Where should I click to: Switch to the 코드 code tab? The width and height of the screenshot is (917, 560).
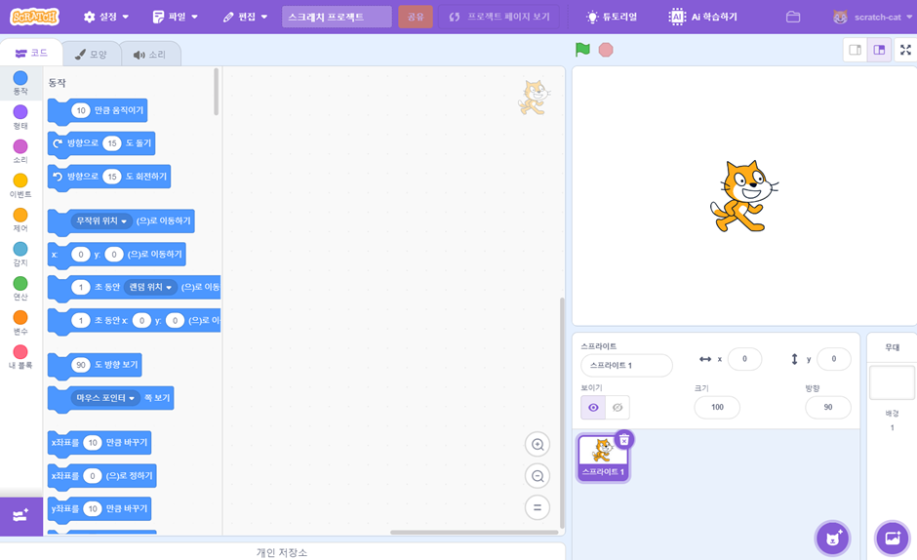coord(31,54)
